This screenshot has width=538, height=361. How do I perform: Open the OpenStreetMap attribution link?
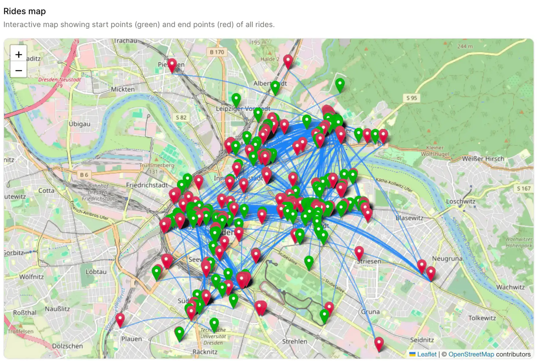coord(471,354)
